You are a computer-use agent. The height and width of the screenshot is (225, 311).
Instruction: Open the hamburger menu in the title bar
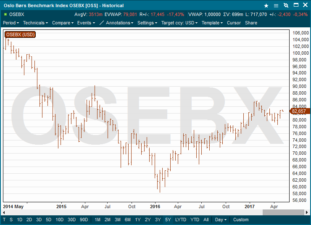click(x=276, y=5)
